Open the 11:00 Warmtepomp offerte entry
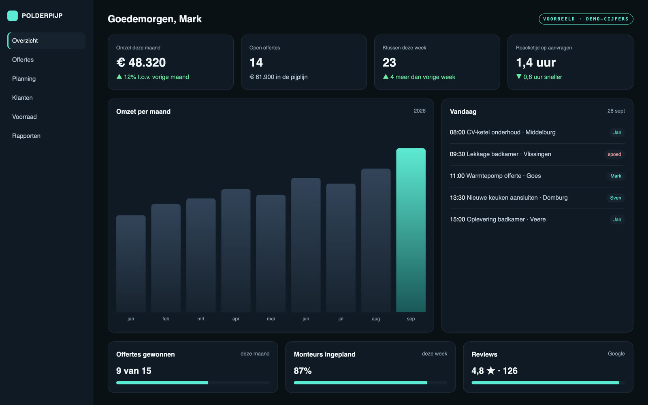The width and height of the screenshot is (648, 405). point(537,176)
